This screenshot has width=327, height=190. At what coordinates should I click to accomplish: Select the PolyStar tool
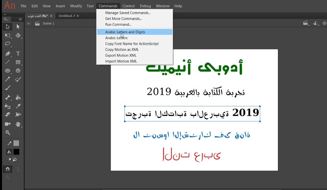point(18,70)
